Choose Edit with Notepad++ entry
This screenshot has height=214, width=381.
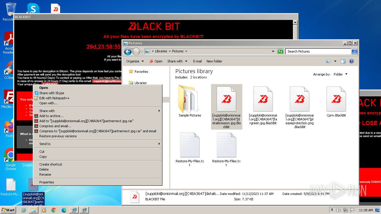tap(54, 98)
